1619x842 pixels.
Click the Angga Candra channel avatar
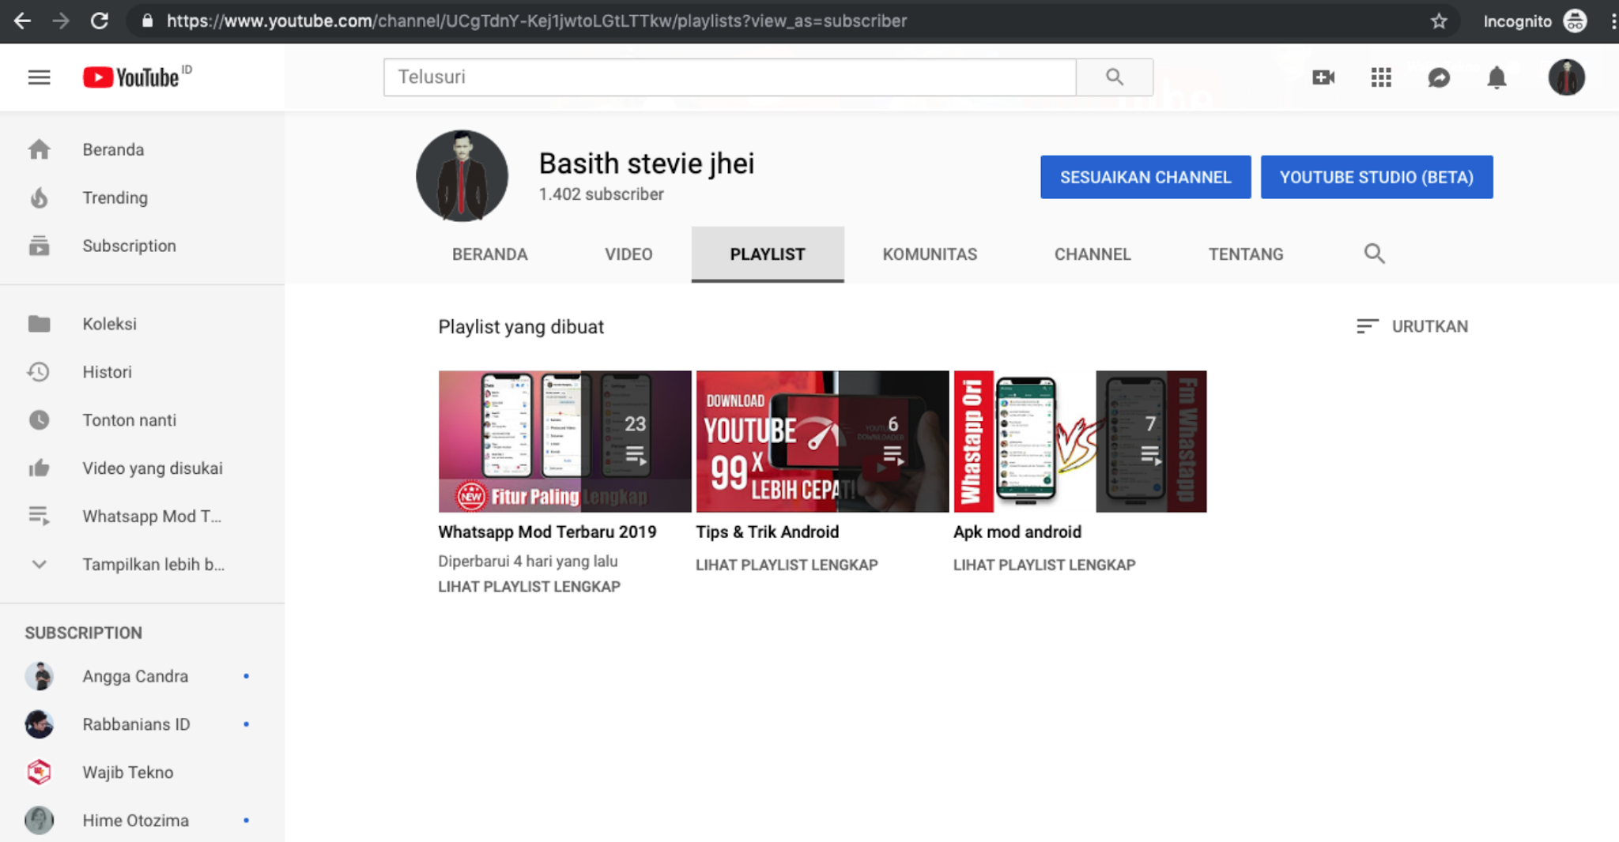pyautogui.click(x=39, y=676)
